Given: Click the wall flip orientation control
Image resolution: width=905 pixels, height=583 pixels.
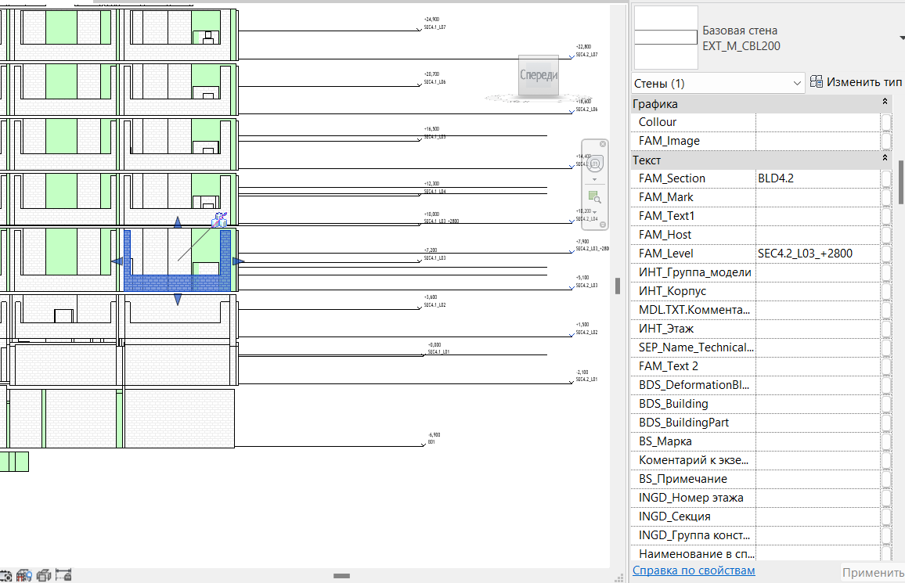Looking at the screenshot, I should (219, 220).
